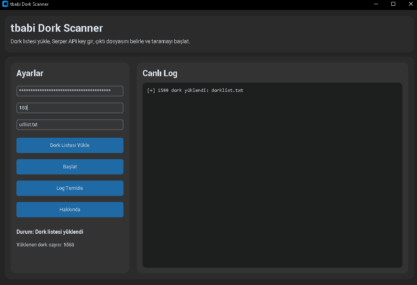Close the tbabi Dork Scanner window
This screenshot has width=417, height=285.
[x=411, y=4]
